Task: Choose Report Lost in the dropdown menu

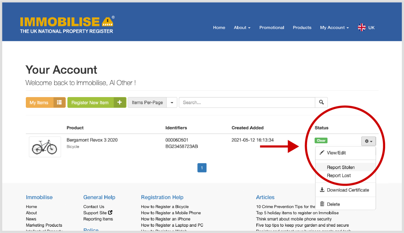Action: (339, 176)
